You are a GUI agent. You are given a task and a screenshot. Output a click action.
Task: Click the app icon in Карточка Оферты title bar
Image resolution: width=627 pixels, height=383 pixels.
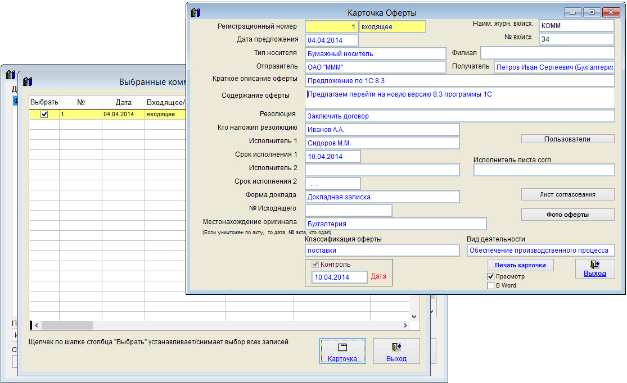pyautogui.click(x=195, y=12)
